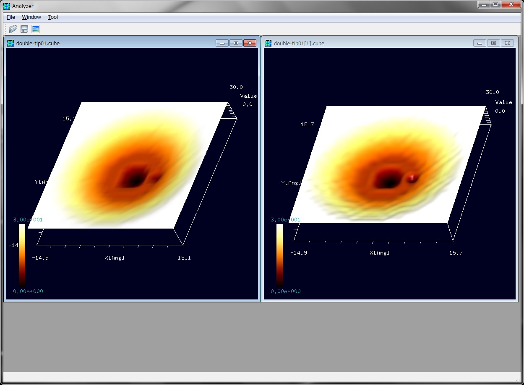Click the 30.0 value label in double-tip01[1].cube

tap(493, 92)
